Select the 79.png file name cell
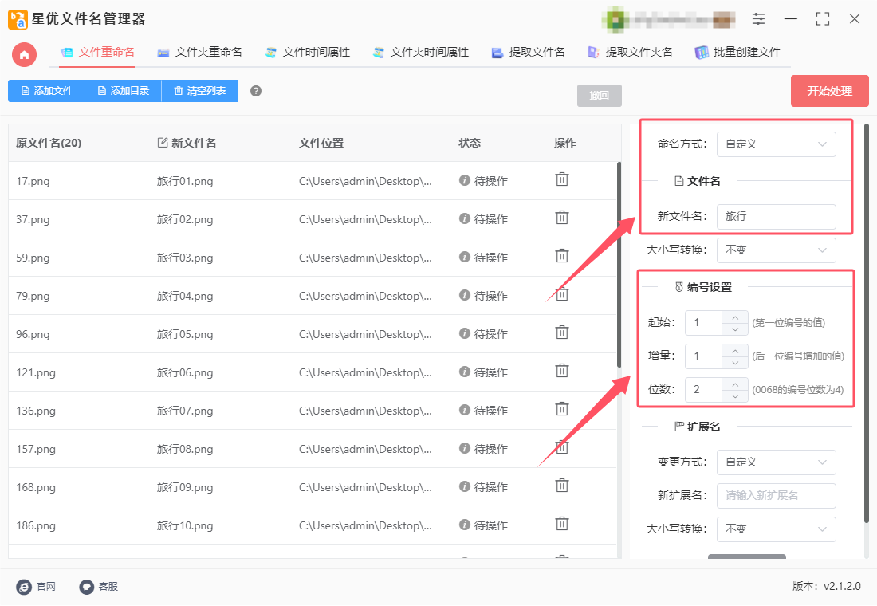This screenshot has width=877, height=606. tap(33, 296)
